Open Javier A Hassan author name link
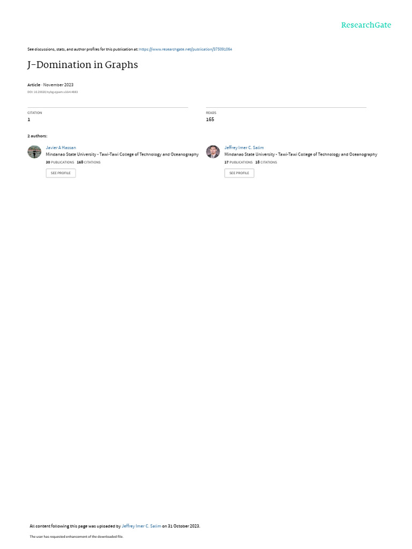The height and width of the screenshot is (549, 412). (61, 148)
